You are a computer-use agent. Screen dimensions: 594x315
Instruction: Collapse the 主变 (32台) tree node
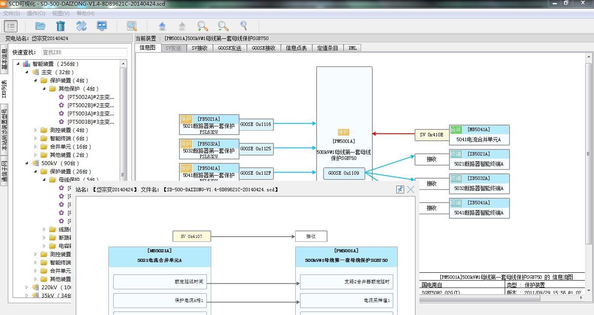pyautogui.click(x=27, y=72)
